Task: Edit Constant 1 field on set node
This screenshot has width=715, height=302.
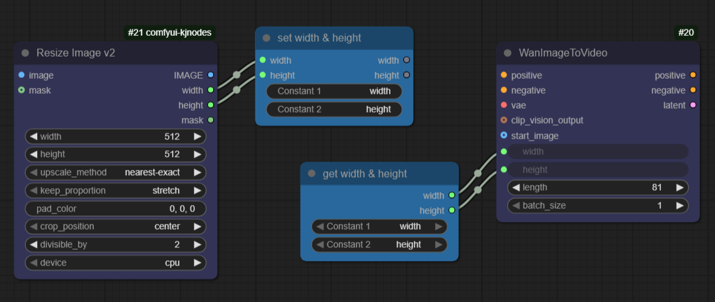Action: [x=334, y=91]
